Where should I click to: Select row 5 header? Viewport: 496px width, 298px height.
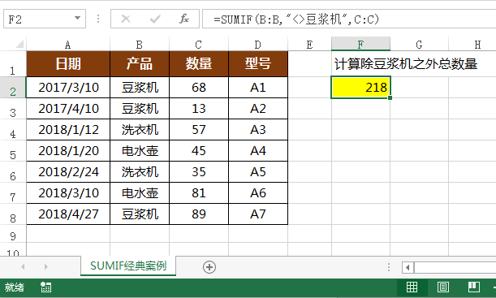tap(13, 151)
